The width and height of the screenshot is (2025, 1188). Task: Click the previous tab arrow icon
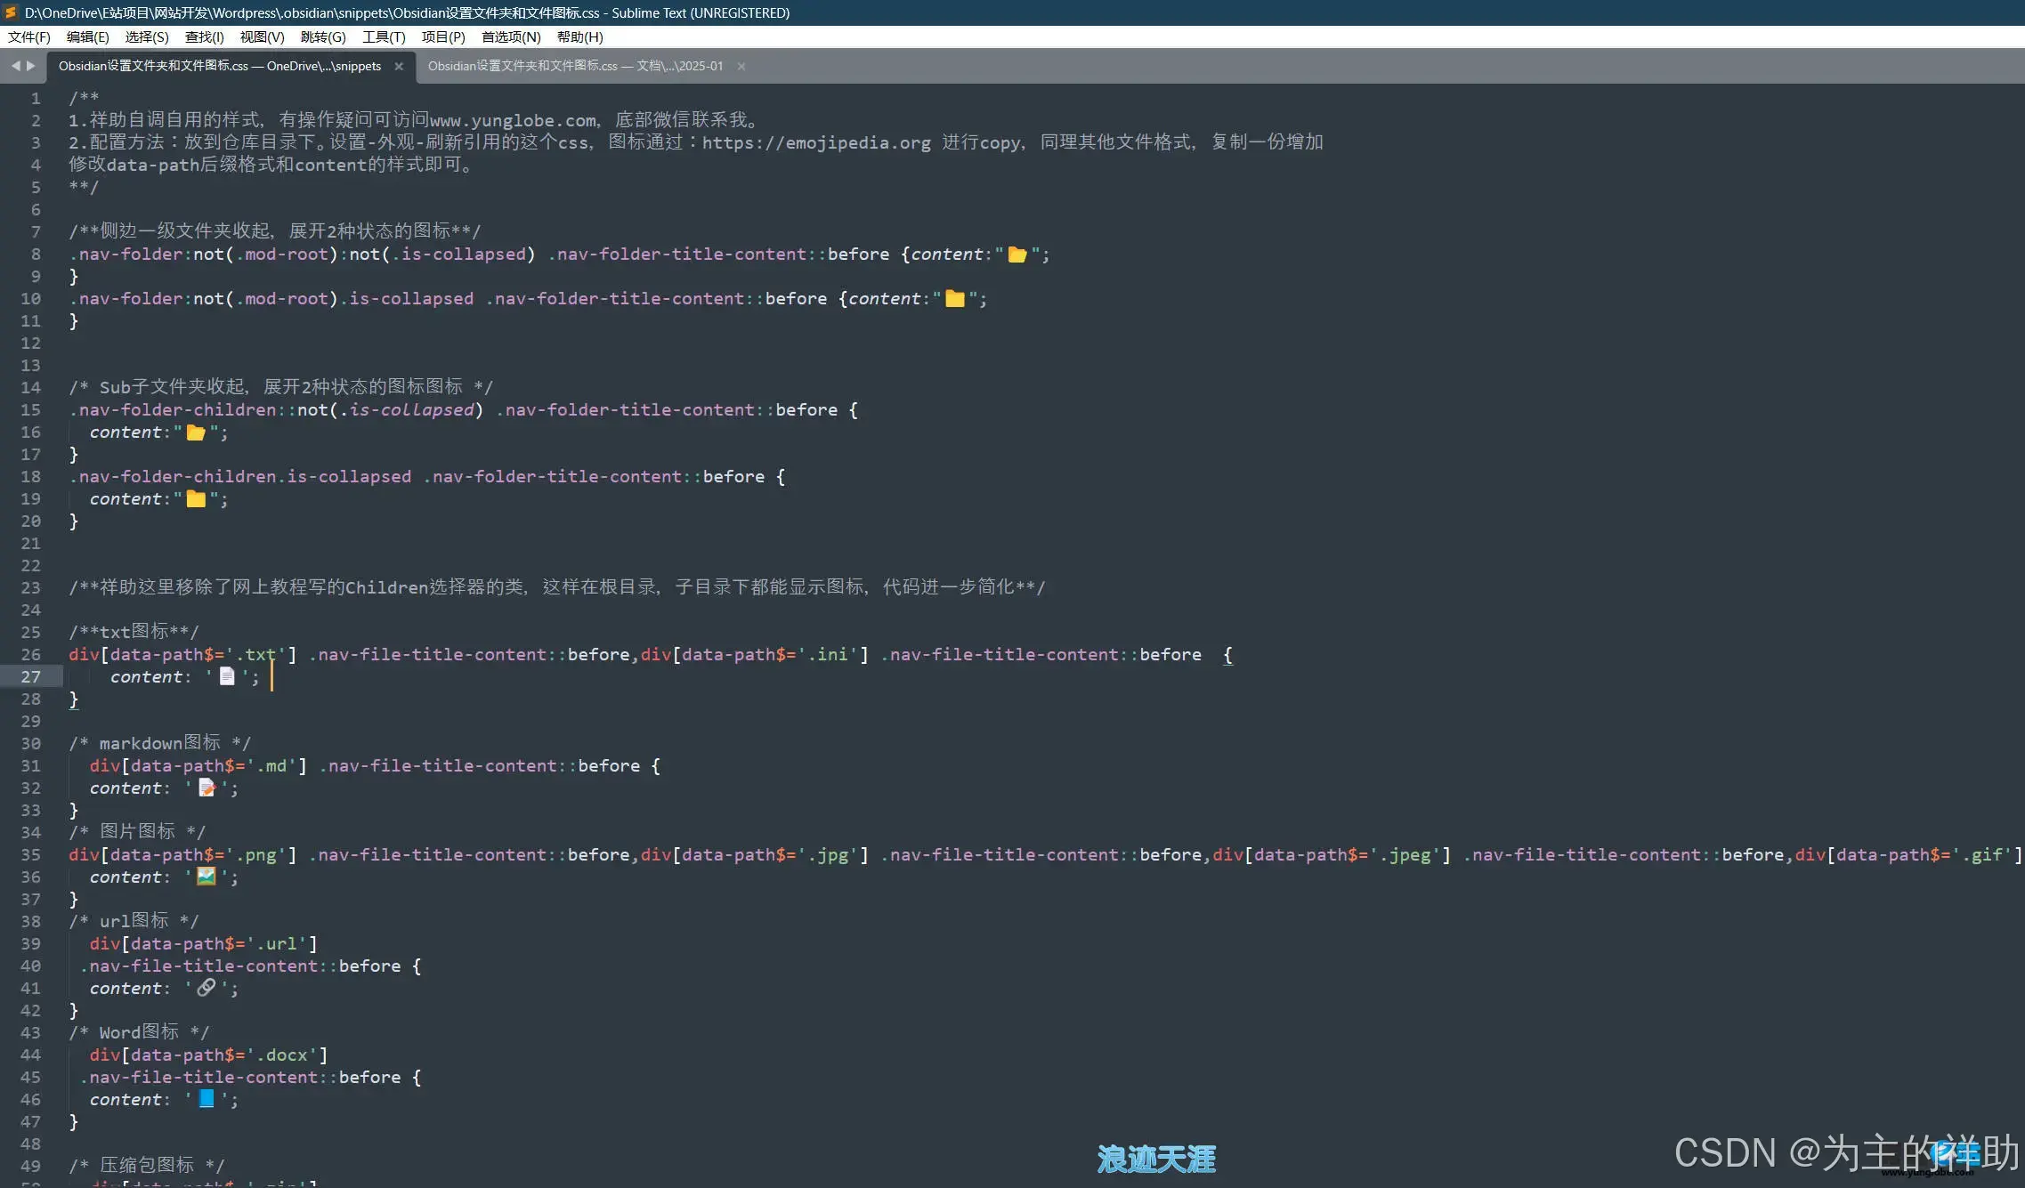[15, 66]
